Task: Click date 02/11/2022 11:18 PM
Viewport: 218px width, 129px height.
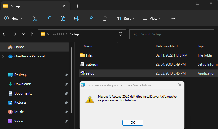Action: click(171, 55)
